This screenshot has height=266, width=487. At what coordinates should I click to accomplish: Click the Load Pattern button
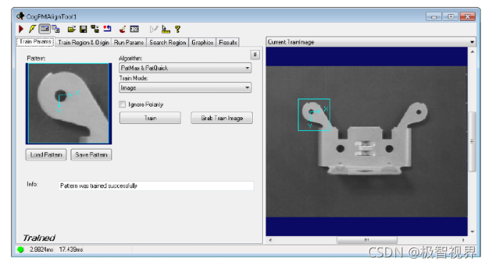46,154
